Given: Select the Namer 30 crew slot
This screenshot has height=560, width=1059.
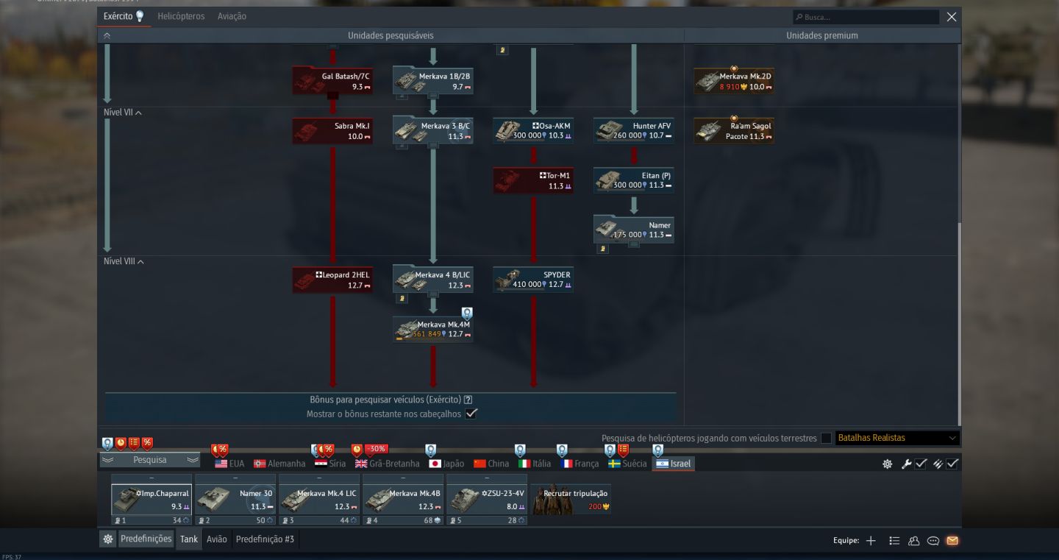Looking at the screenshot, I should [235, 499].
